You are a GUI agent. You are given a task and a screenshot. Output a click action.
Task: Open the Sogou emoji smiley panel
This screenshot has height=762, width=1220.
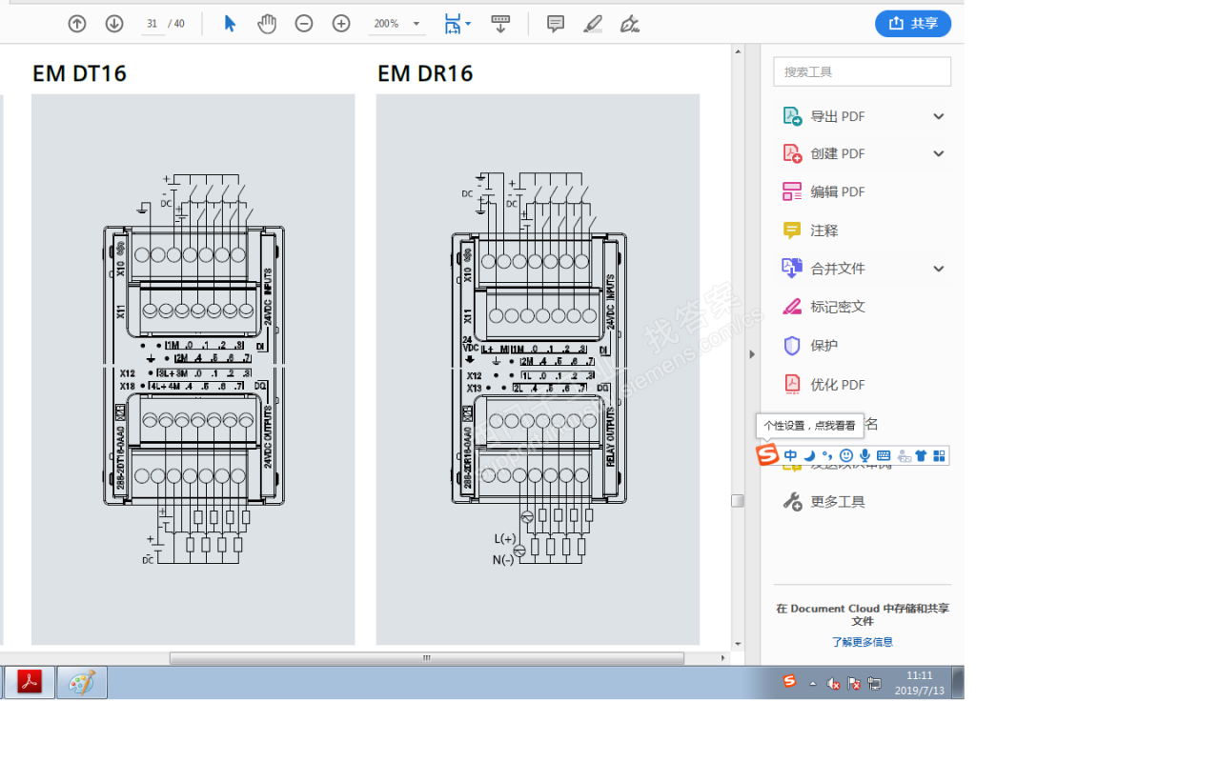[846, 456]
